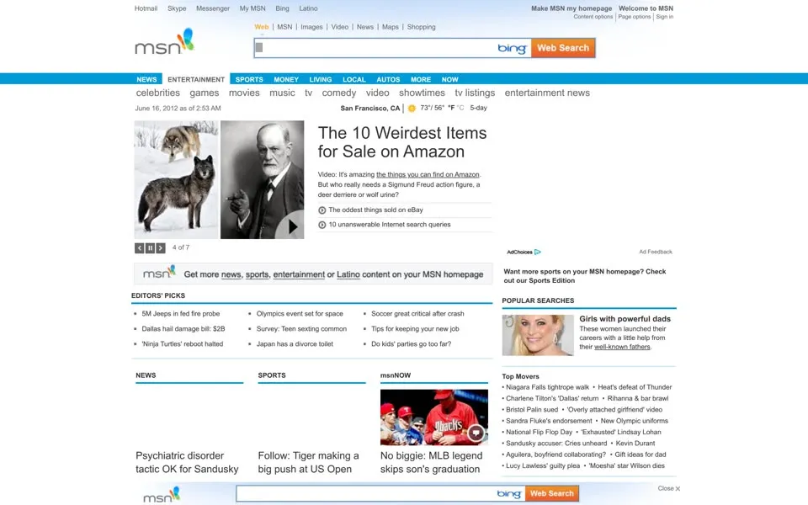Click the icon beside oddest things on eBay
The width and height of the screenshot is (808, 505).
pos(322,210)
